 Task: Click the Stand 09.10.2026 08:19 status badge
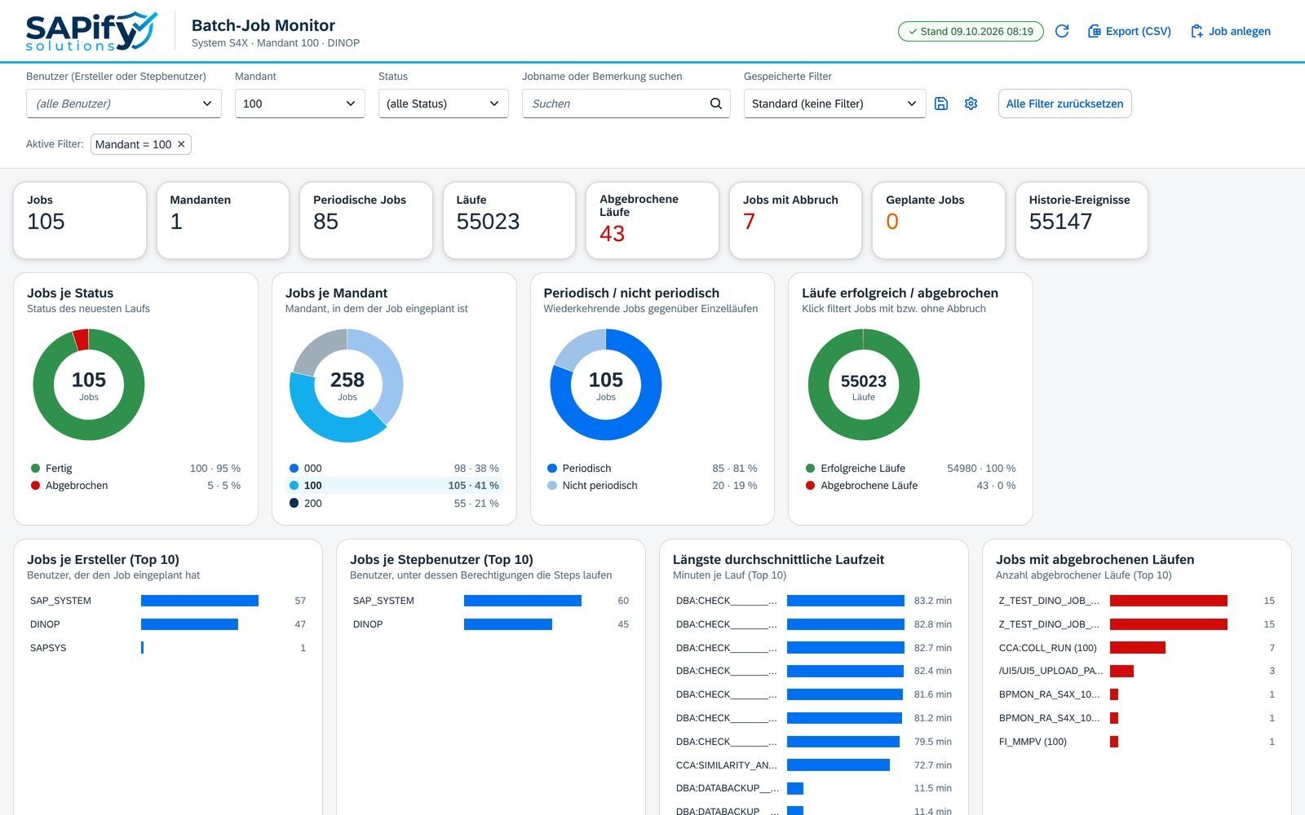point(971,32)
